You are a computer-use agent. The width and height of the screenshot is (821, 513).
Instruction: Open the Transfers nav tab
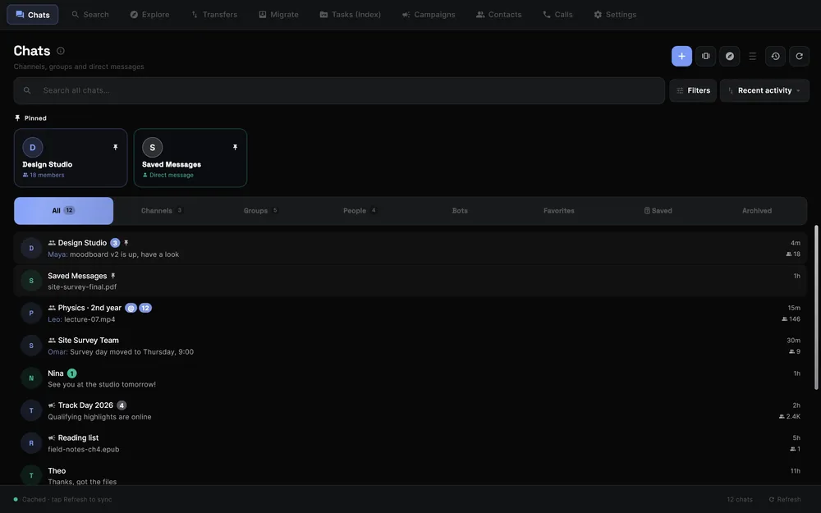pos(214,15)
